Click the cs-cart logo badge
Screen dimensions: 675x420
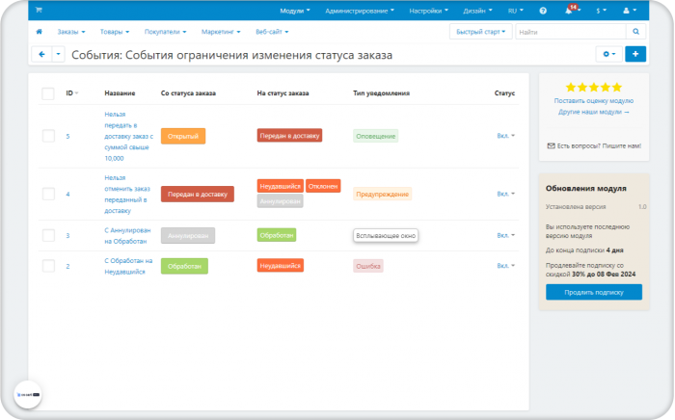tap(28, 394)
